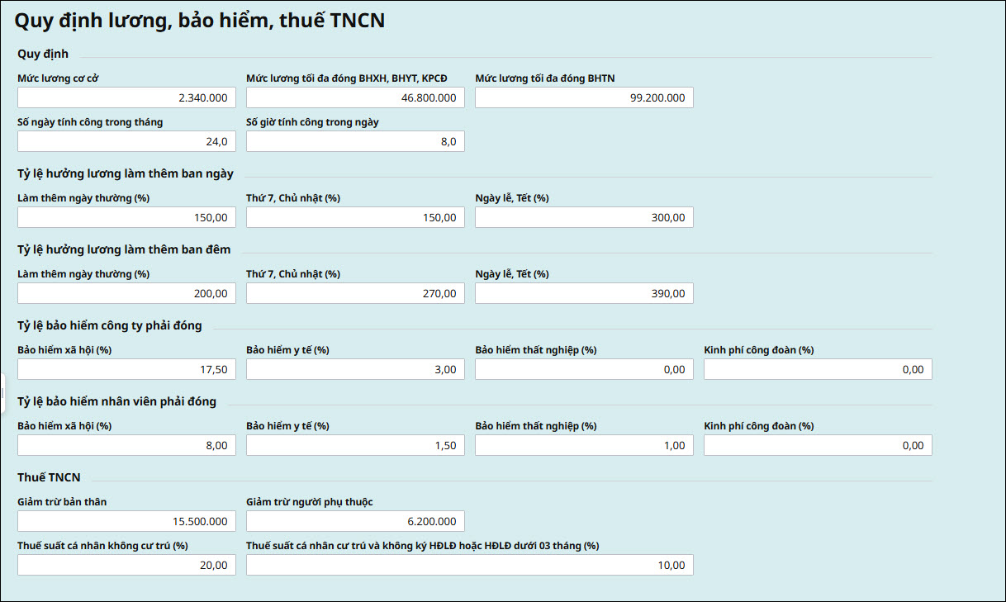
Task: Edit company-paid Bảo hiểm y tế rate
Action: click(355, 370)
